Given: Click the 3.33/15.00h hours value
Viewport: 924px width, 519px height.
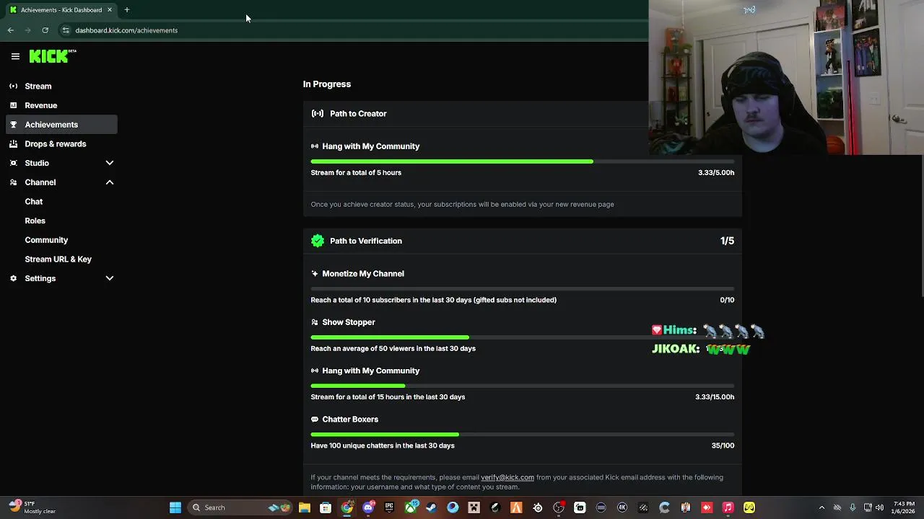Looking at the screenshot, I should pos(716,397).
